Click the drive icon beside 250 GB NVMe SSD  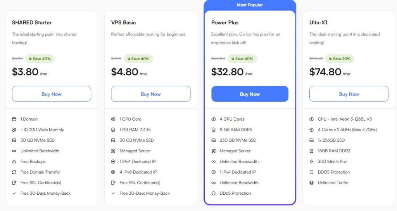[x=214, y=140]
